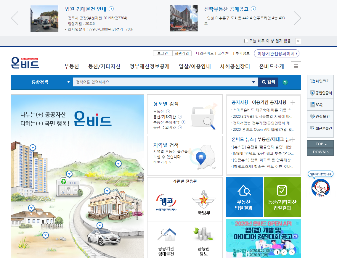Click the 로그인 button

click(x=163, y=53)
